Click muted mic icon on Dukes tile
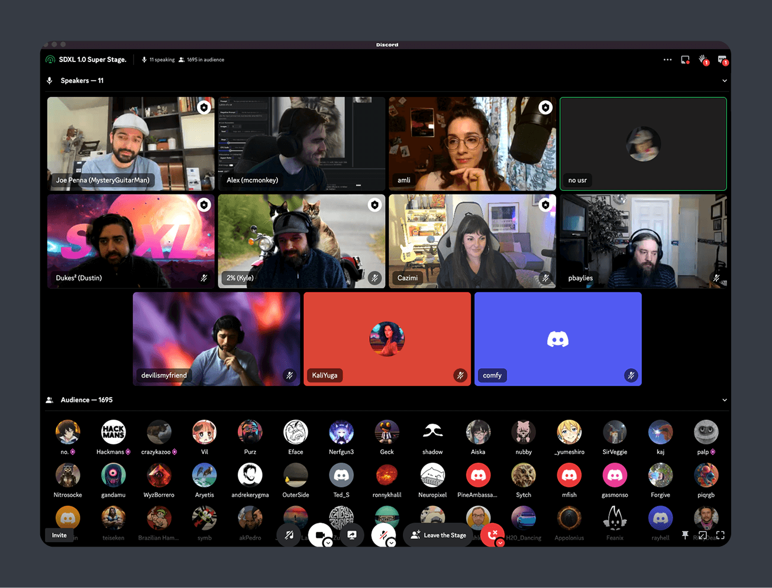The image size is (772, 588). (204, 278)
